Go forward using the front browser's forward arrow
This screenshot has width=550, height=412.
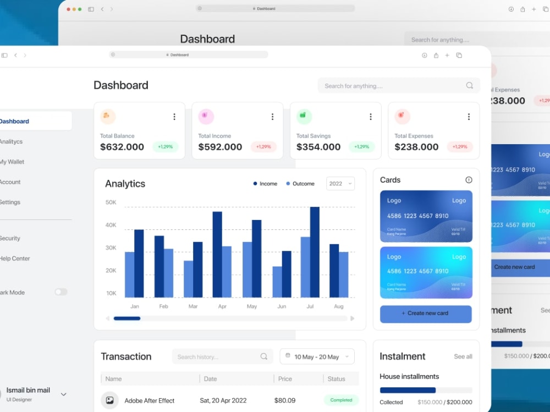(x=25, y=55)
